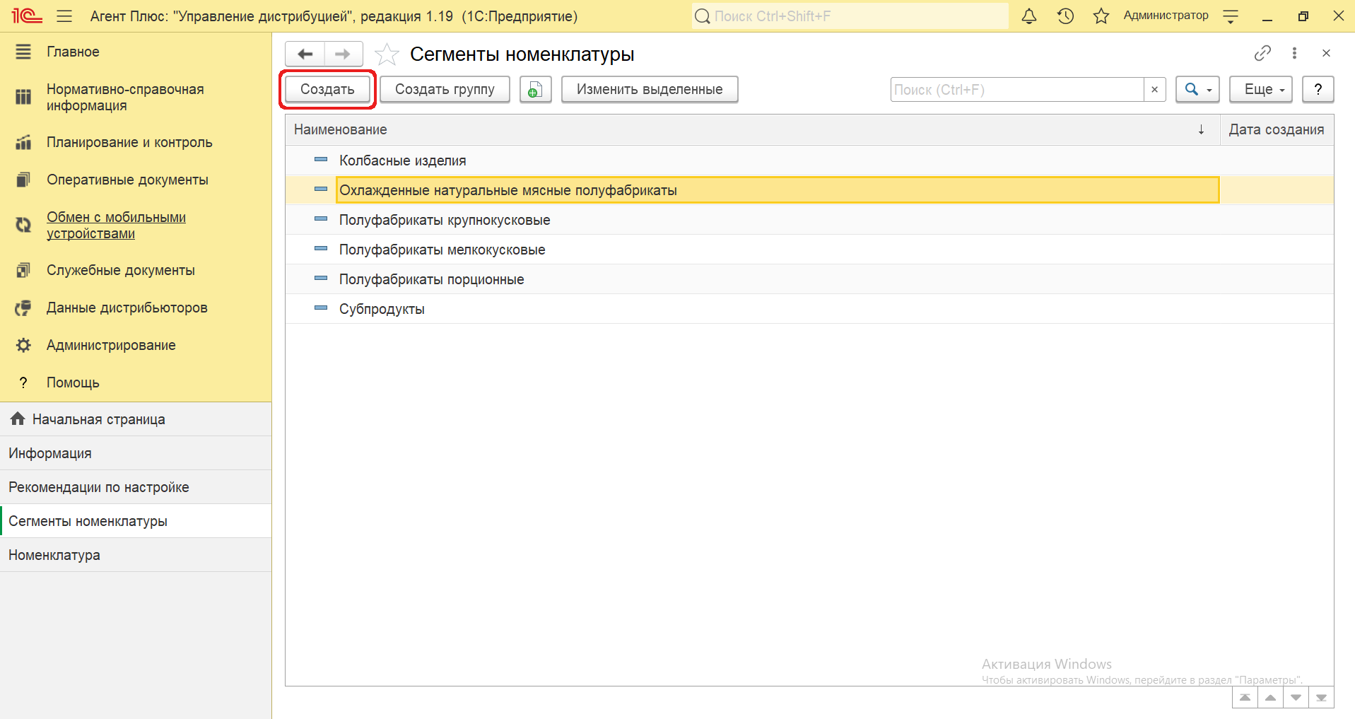The image size is (1355, 719).
Task: Clear the search field with X
Action: (1154, 90)
